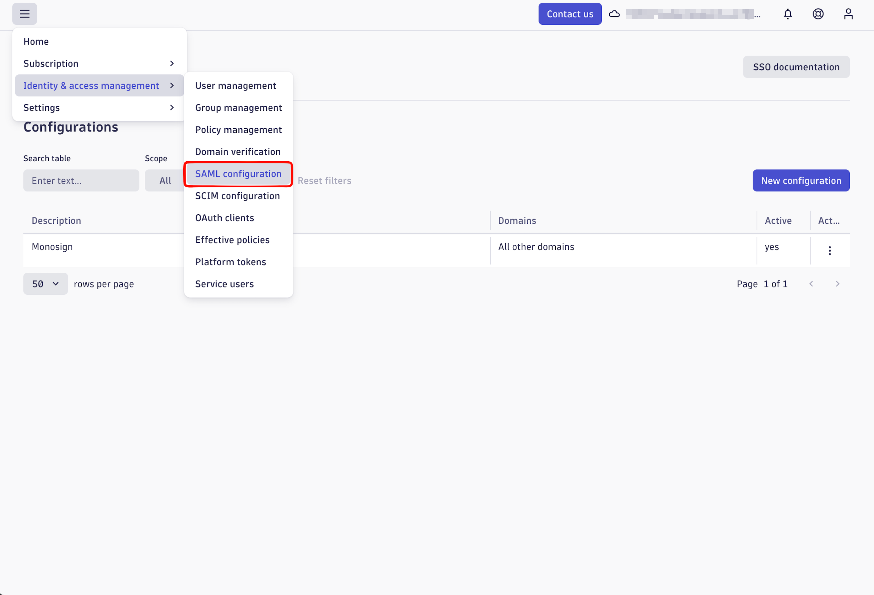This screenshot has width=874, height=595.
Task: Open the notifications bell
Action: click(x=787, y=14)
